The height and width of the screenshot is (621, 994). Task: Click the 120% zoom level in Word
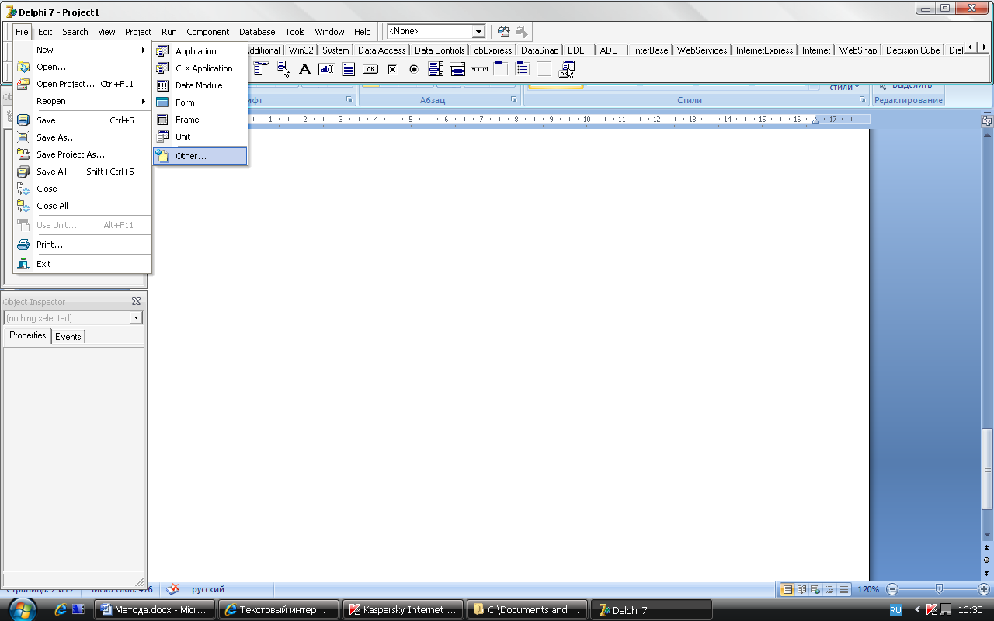point(867,589)
